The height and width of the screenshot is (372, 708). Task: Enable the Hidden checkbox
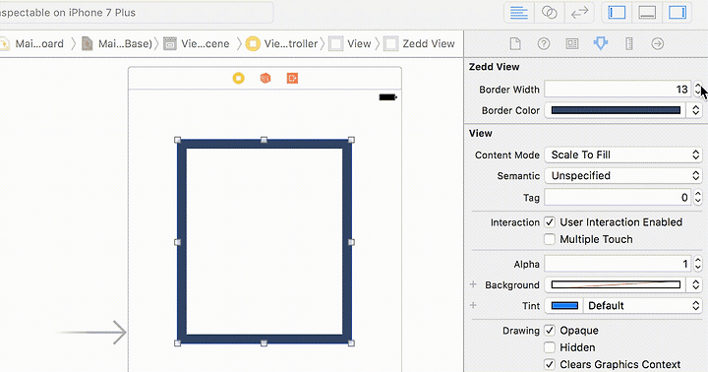pyautogui.click(x=550, y=347)
